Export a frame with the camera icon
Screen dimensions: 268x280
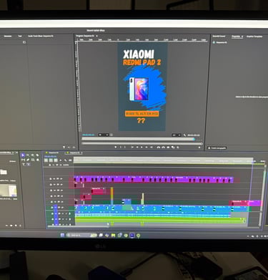168,147
